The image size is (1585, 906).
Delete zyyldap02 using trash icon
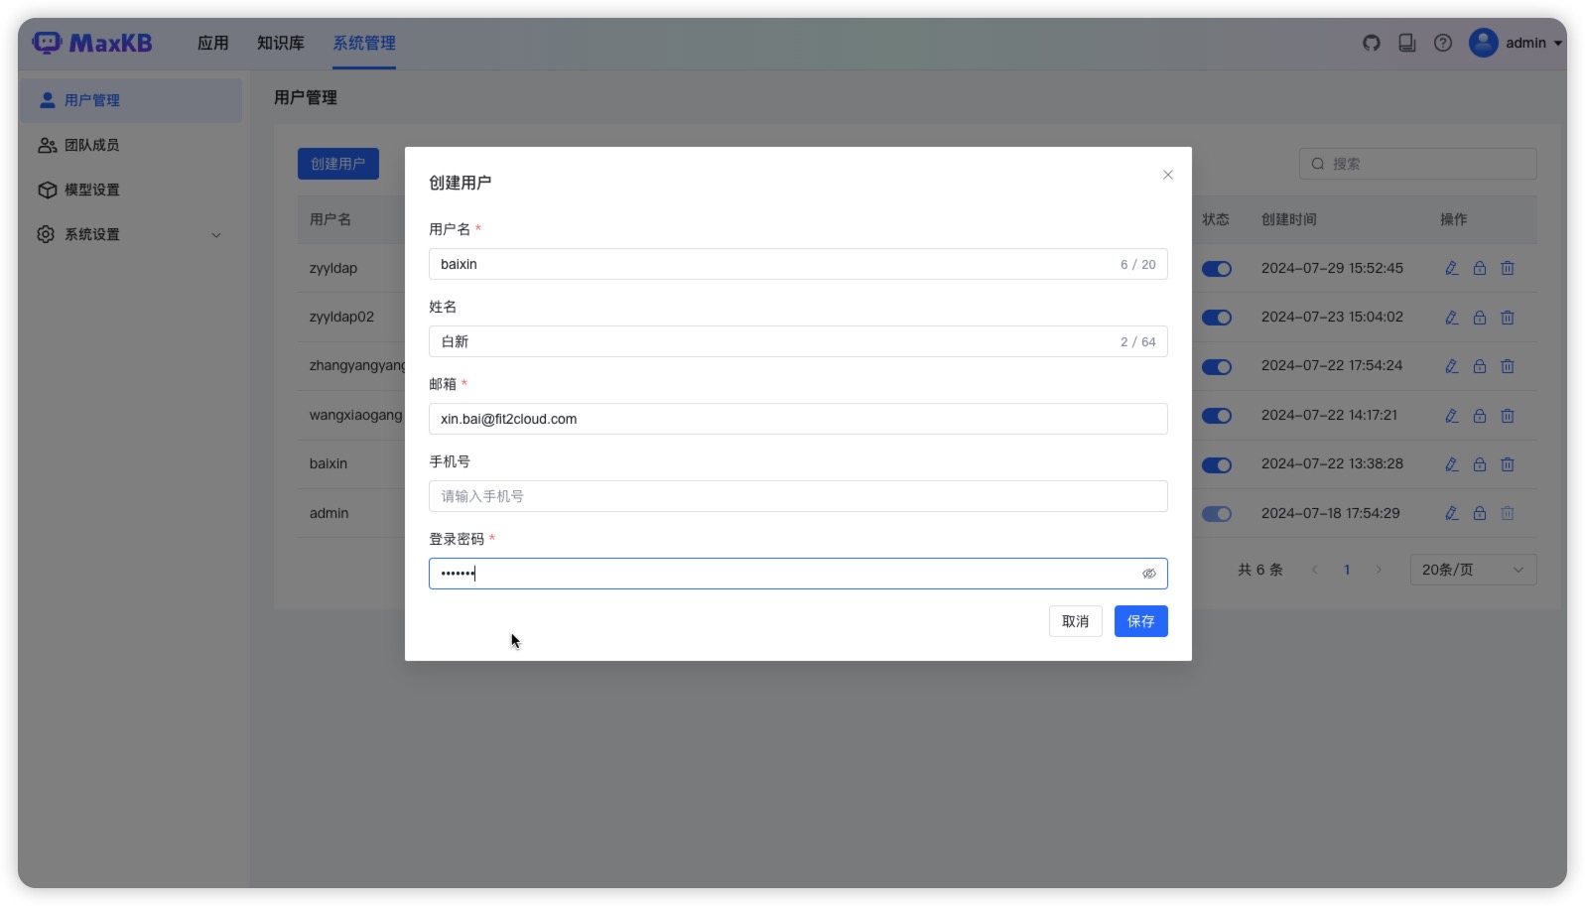(1507, 318)
